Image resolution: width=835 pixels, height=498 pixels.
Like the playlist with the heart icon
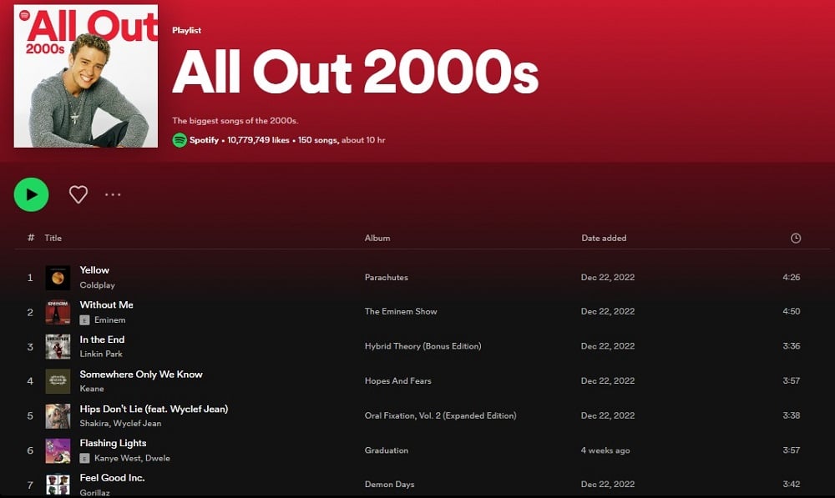click(78, 194)
